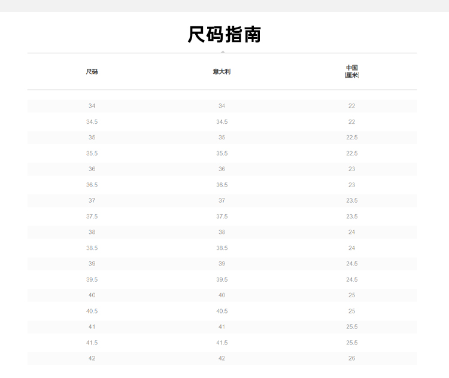Click 36 in the 意大利 column
Viewport: 449px width, 378px height.
[x=222, y=169]
